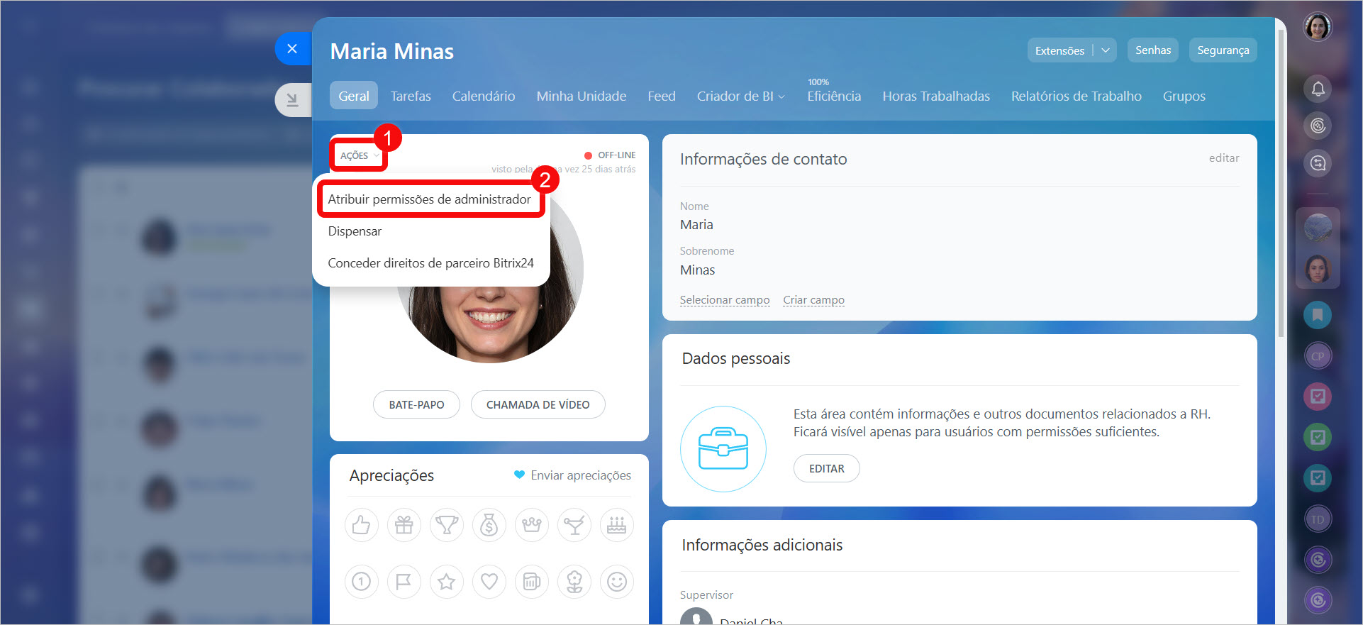Open the Tarefas tab
Image resolution: width=1363 pixels, height=625 pixels.
[411, 96]
